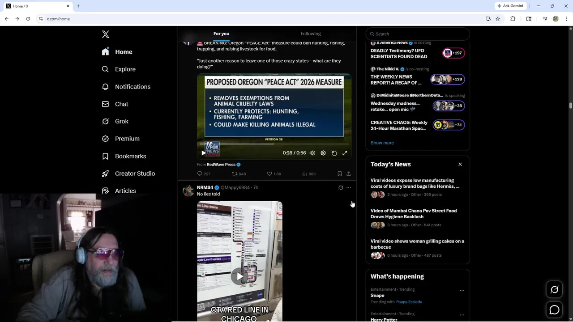573x322 pixels.
Task: Open the Chrome three-dot menu
Action: click(567, 19)
